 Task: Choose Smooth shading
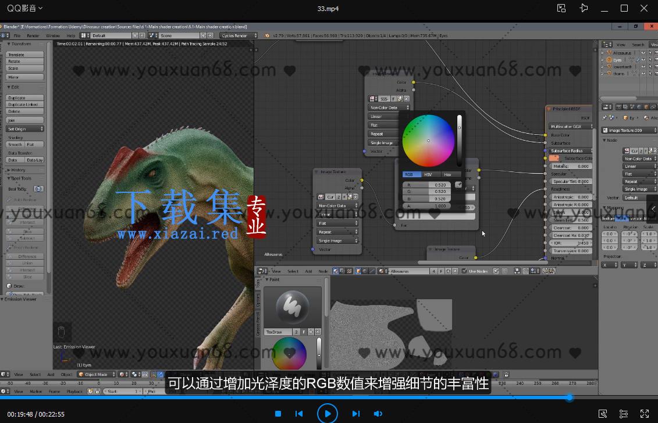pos(15,145)
